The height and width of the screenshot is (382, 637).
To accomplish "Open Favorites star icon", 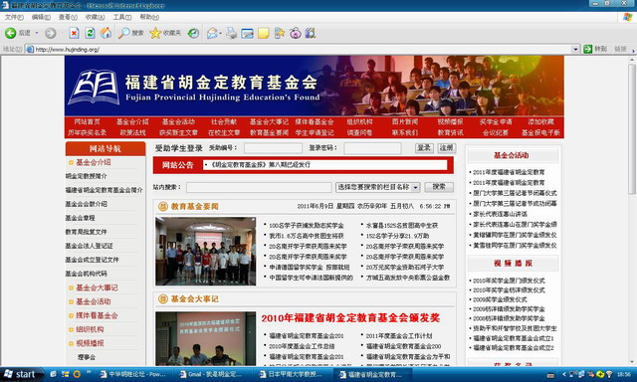I will pyautogui.click(x=155, y=33).
